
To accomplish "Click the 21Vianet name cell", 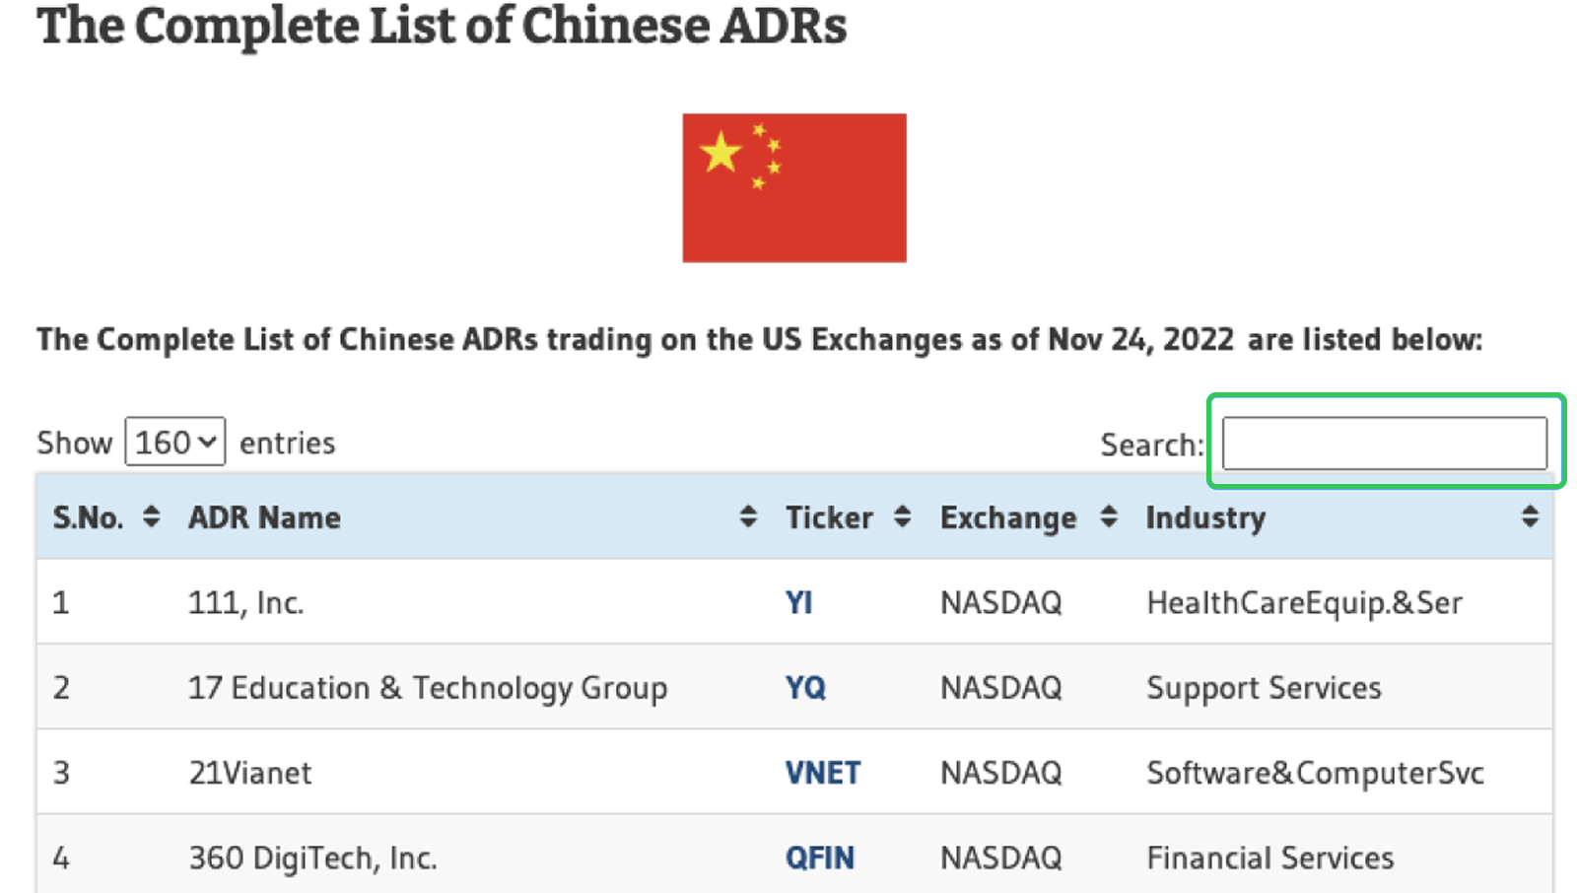I will point(250,773).
